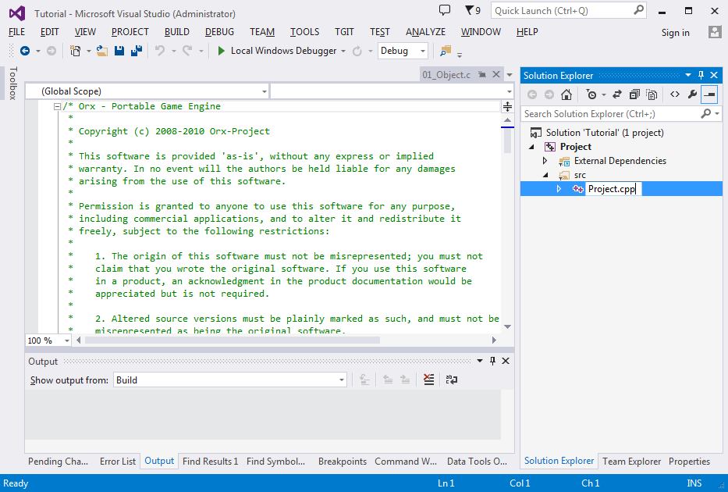The width and height of the screenshot is (728, 492).
Task: Click the Open File folder icon
Action: click(x=102, y=51)
